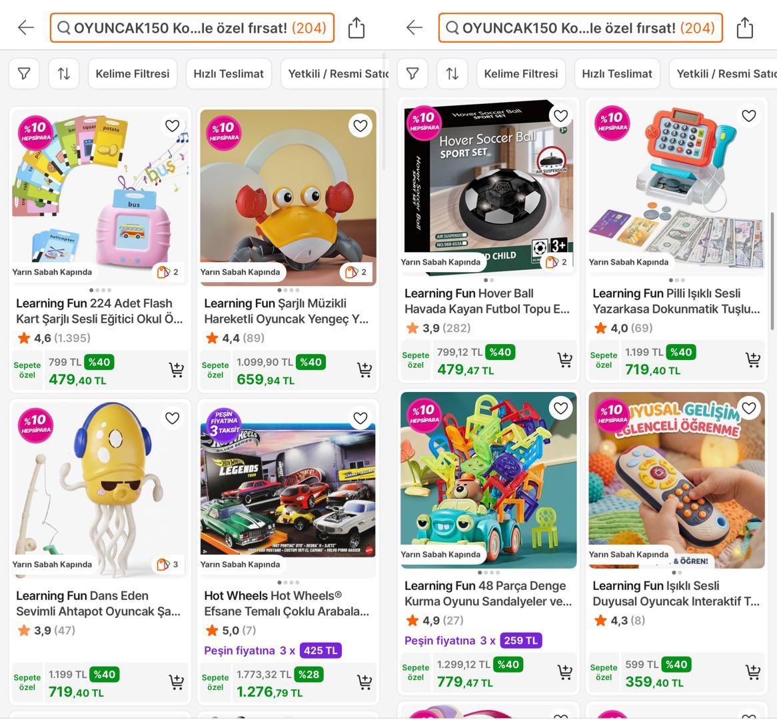The width and height of the screenshot is (777, 720).
Task: Select right Hızlı Teslimat filter chip
Action: point(617,74)
